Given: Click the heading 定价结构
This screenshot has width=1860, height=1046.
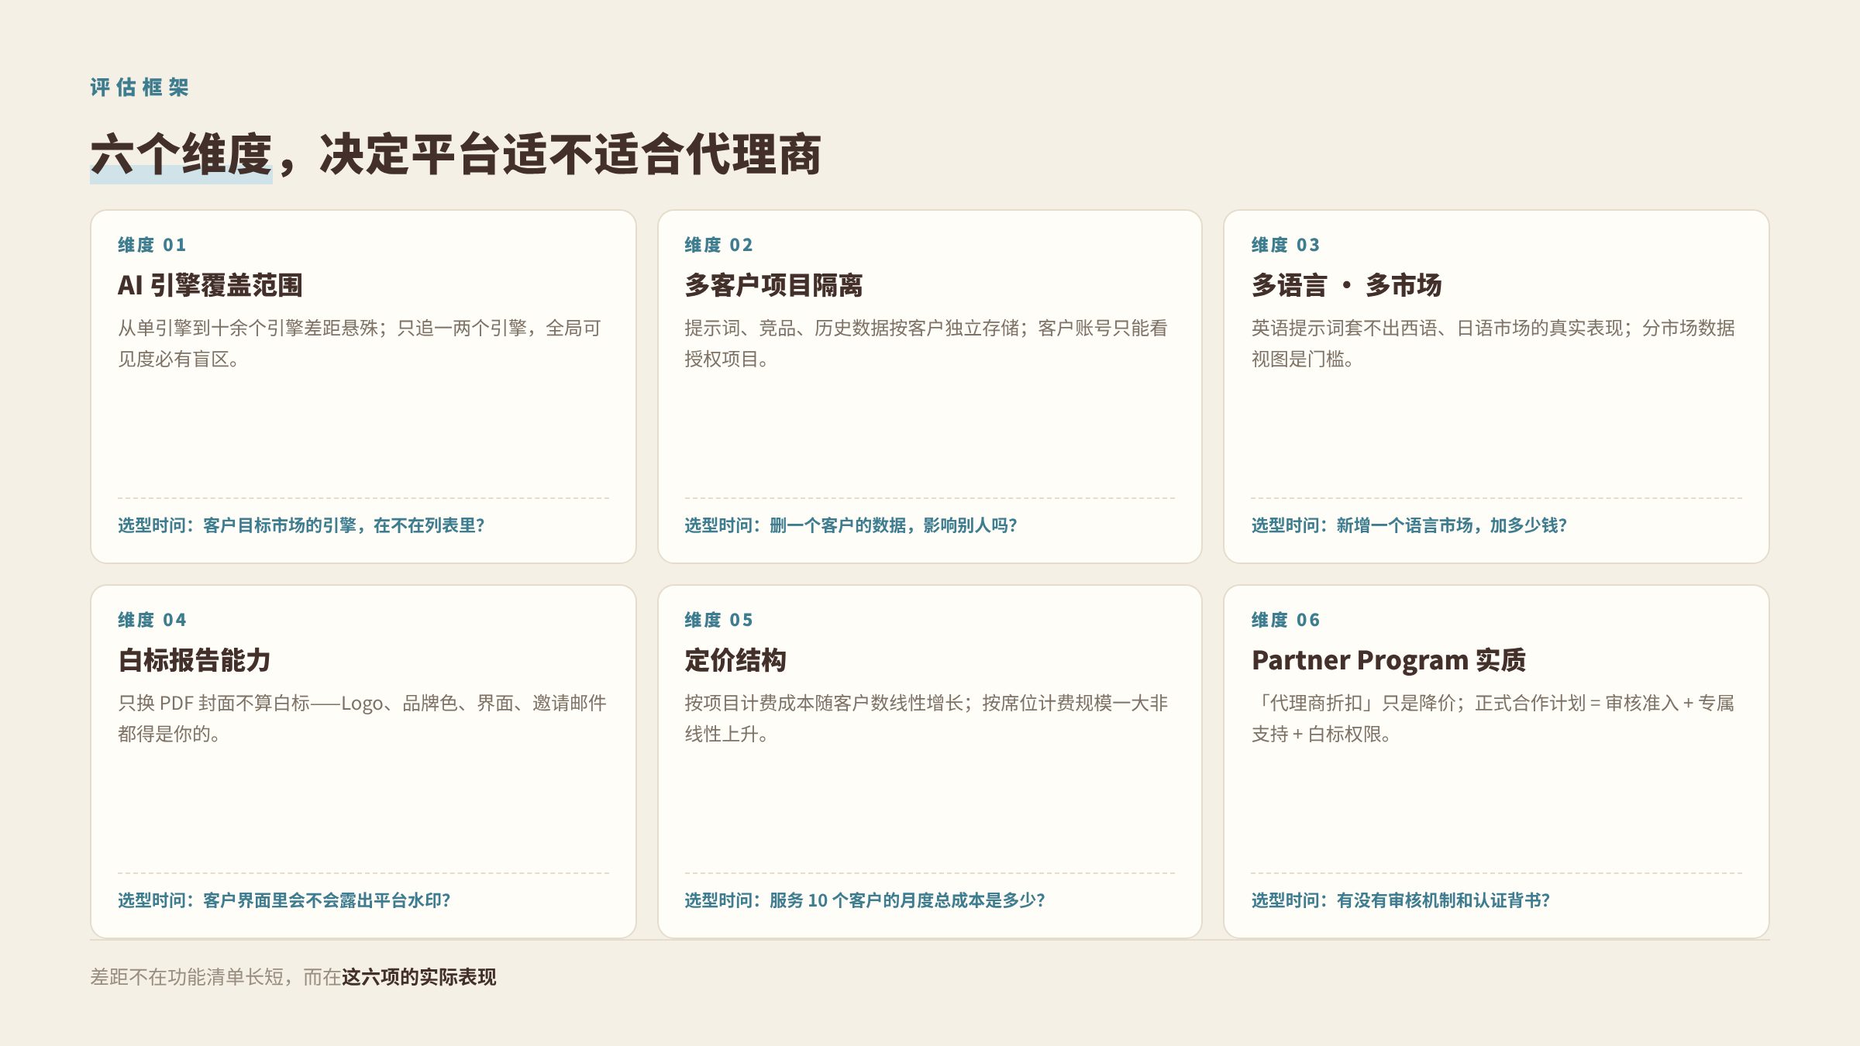Looking at the screenshot, I should 735,660.
